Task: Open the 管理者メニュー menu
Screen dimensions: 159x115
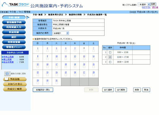Action: tap(14, 47)
